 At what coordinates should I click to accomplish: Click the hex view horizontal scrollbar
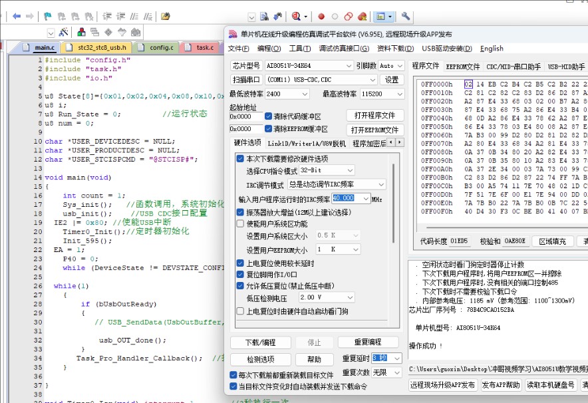click(507, 227)
